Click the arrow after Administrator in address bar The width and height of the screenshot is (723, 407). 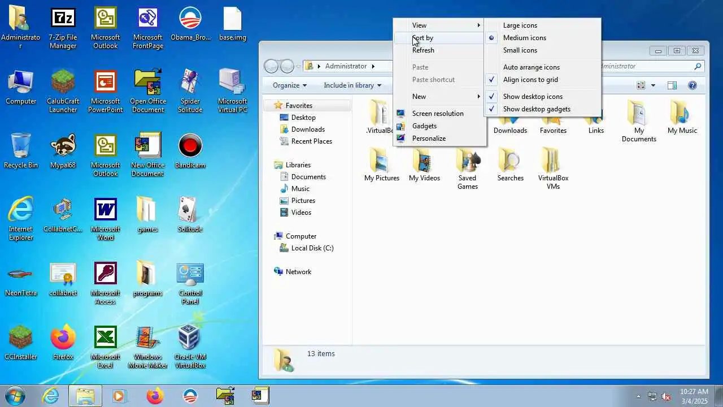373,66
